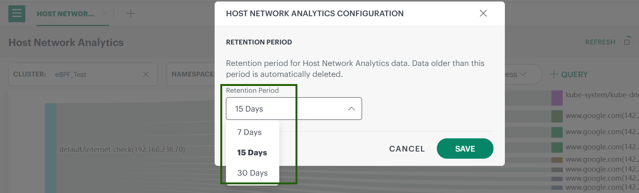The width and height of the screenshot is (639, 193).
Task: Select 7 Days retention option
Action: pos(249,132)
